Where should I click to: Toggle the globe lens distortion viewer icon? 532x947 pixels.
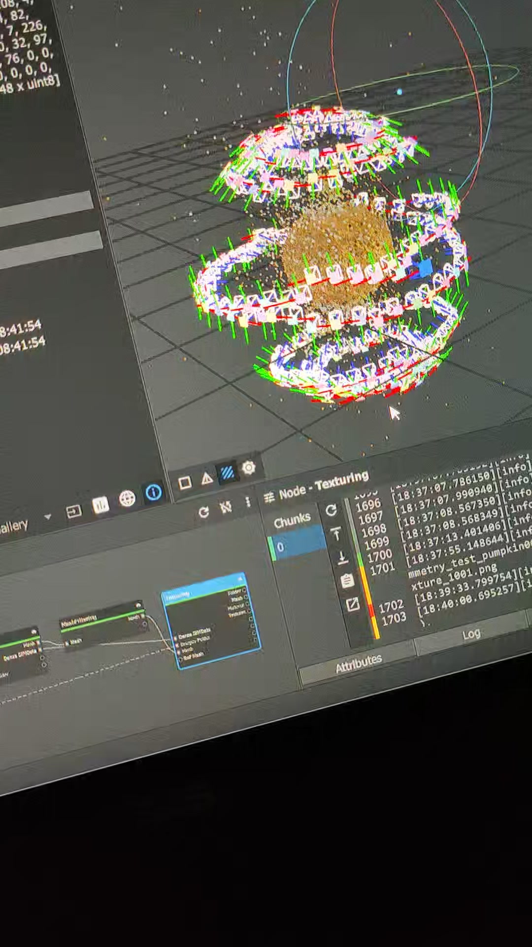point(128,499)
